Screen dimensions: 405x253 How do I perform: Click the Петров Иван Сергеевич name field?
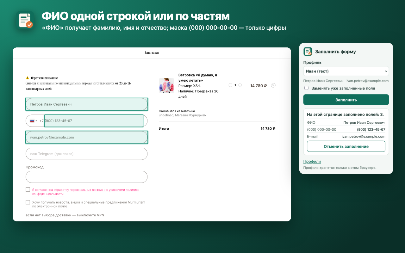point(86,104)
